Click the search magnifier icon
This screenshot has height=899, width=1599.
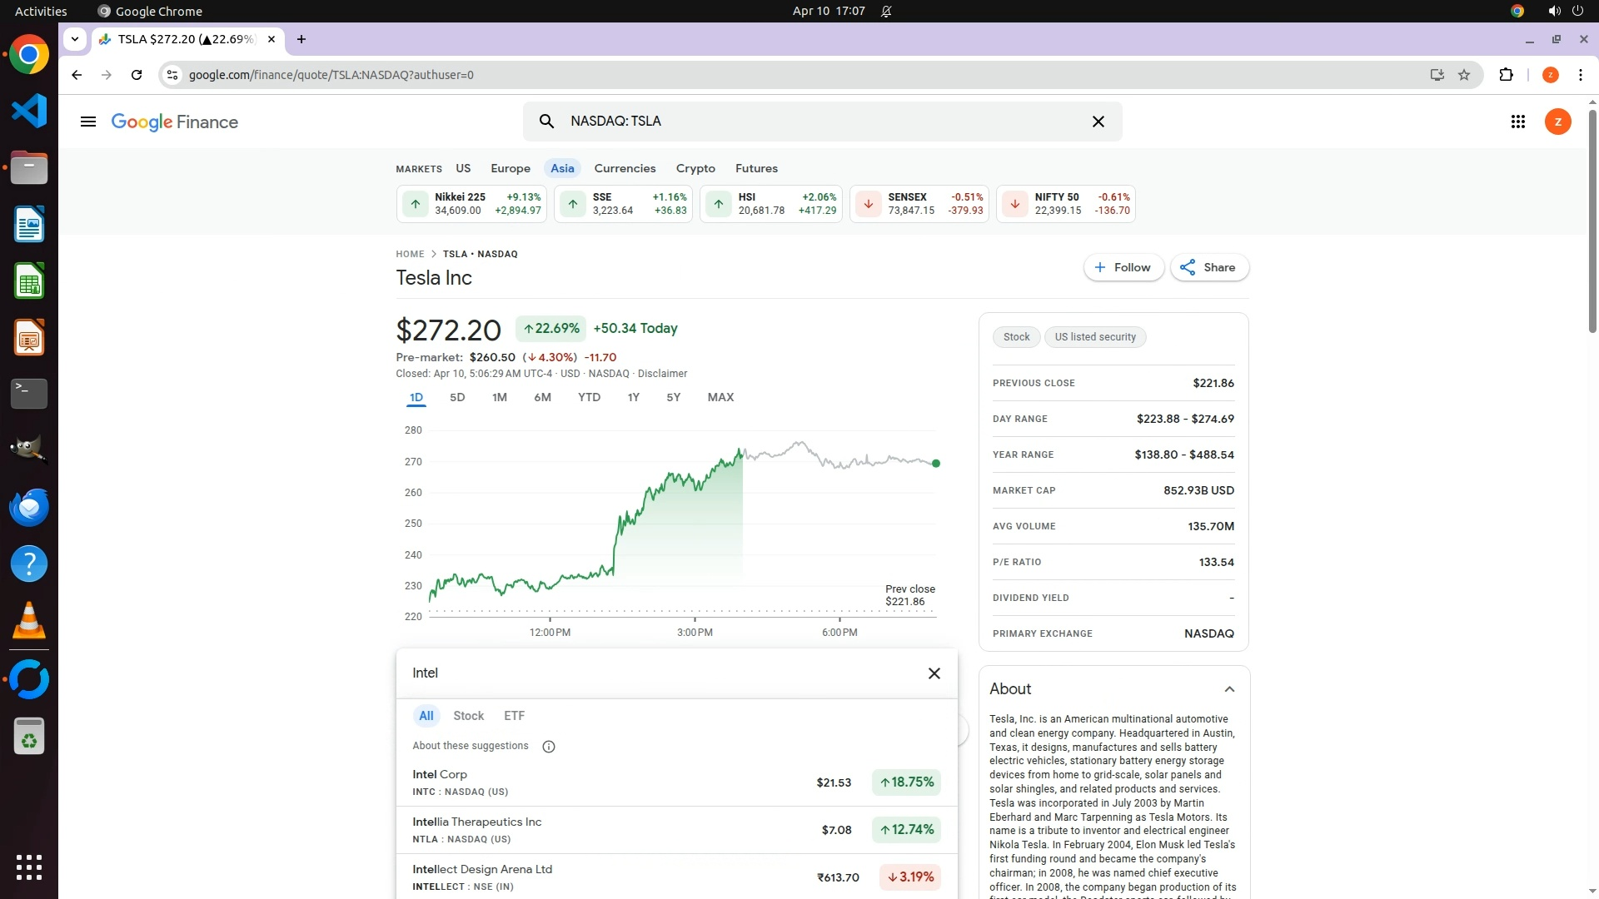click(546, 122)
